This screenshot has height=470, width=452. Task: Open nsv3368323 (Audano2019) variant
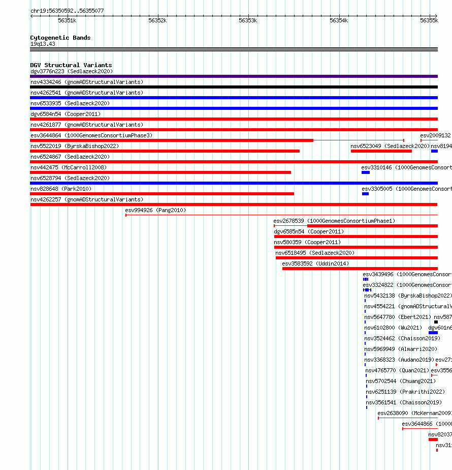point(399,360)
